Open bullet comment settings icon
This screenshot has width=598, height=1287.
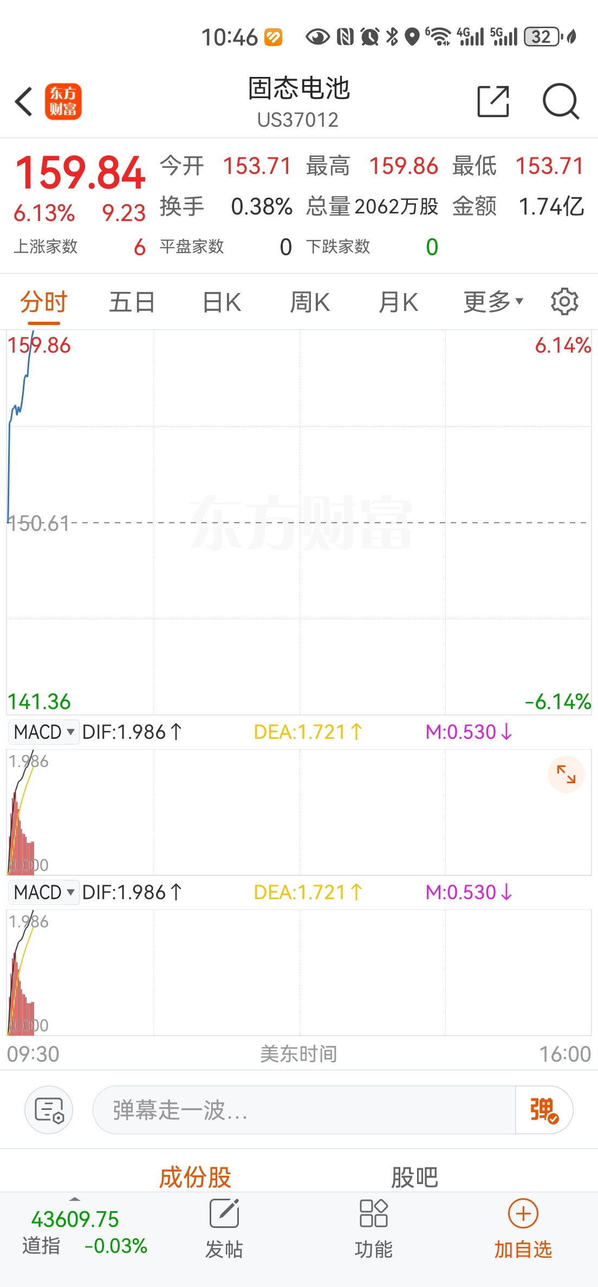click(x=49, y=1110)
